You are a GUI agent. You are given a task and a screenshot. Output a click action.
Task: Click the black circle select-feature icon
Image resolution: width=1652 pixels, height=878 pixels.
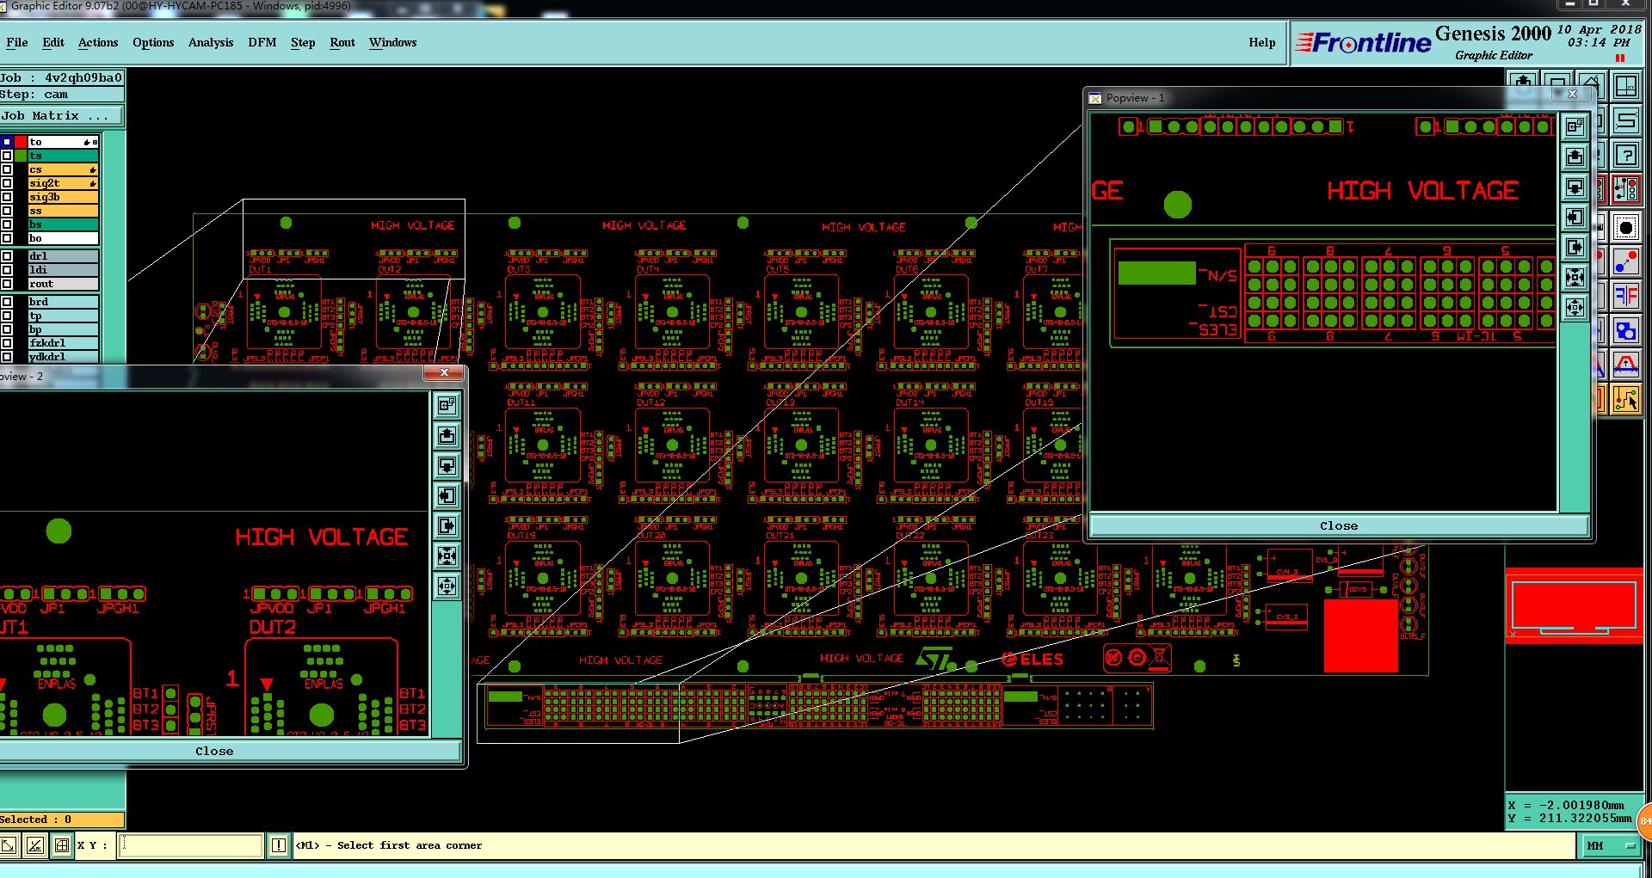point(1626,227)
